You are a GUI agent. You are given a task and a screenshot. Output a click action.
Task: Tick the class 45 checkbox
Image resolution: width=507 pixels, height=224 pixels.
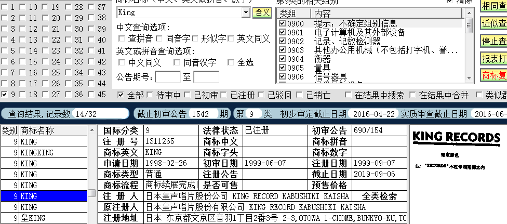[91, 95]
